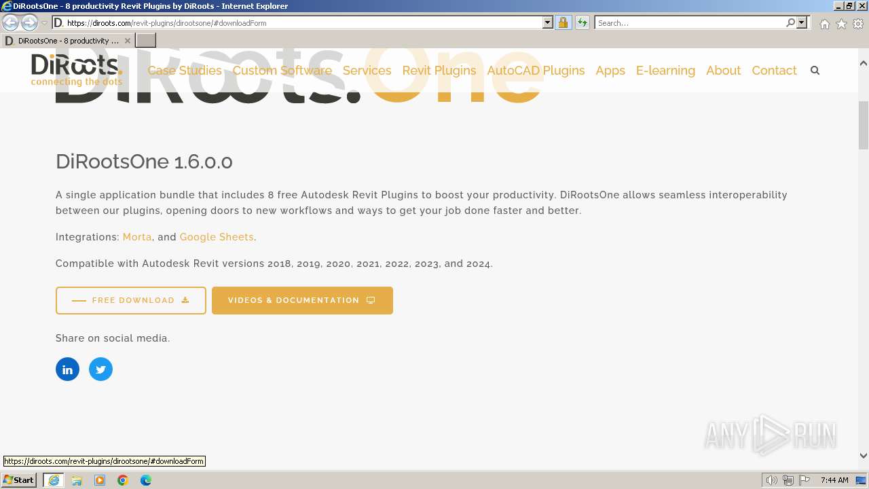
Task: Open Favorites star icon
Action: [x=841, y=24]
